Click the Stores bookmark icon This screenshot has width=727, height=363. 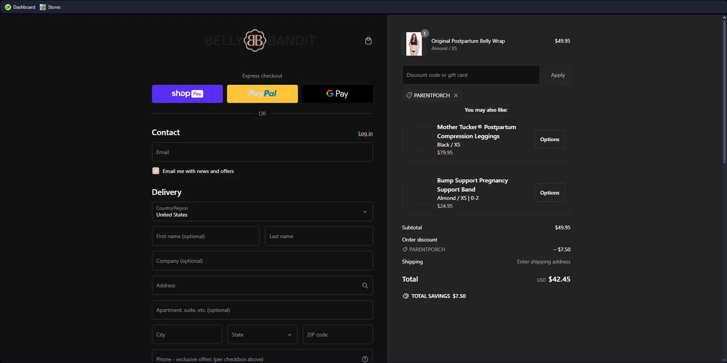coord(43,7)
